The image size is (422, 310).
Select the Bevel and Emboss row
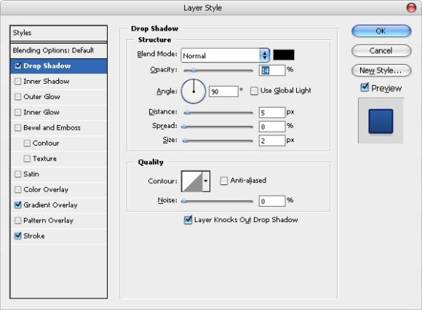pos(59,128)
